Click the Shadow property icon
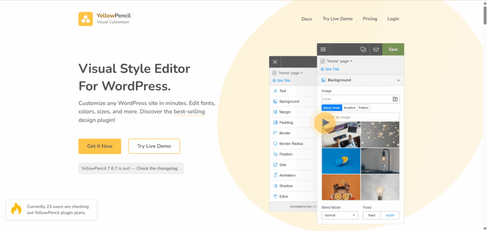Image resolution: width=487 pixels, height=231 pixels. coord(275,186)
